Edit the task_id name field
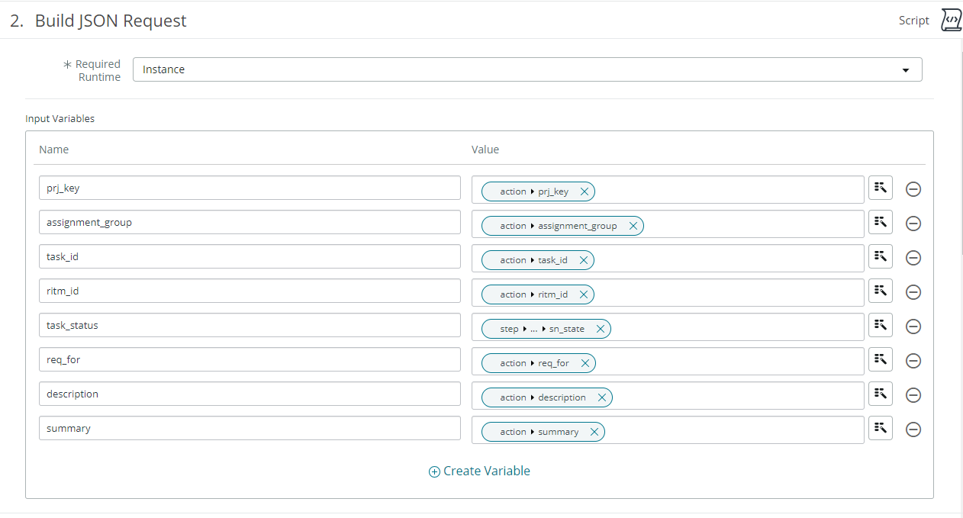 tap(250, 256)
